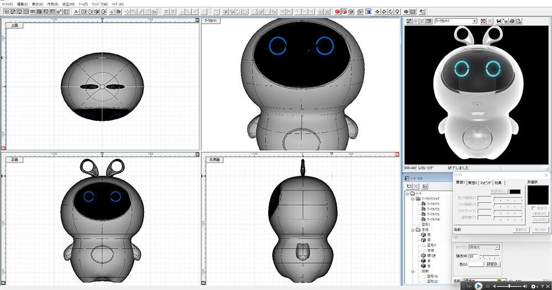Image resolution: width=552 pixels, height=290 pixels.
Task: Click the print icon in render window
Action: (x=512, y=21)
